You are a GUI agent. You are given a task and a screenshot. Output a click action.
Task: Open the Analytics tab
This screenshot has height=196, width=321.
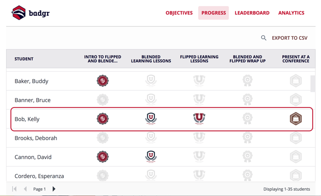tap(291, 13)
